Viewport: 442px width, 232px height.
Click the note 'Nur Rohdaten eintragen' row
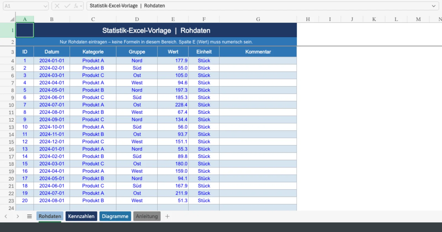click(x=156, y=42)
